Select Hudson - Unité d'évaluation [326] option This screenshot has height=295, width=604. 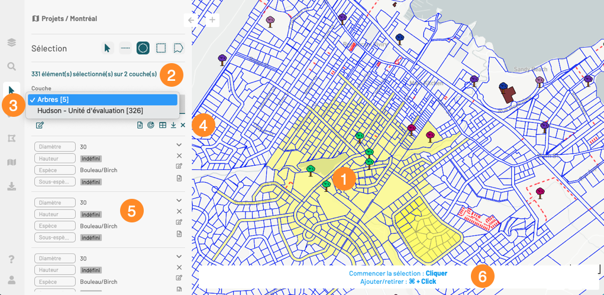tap(90, 110)
